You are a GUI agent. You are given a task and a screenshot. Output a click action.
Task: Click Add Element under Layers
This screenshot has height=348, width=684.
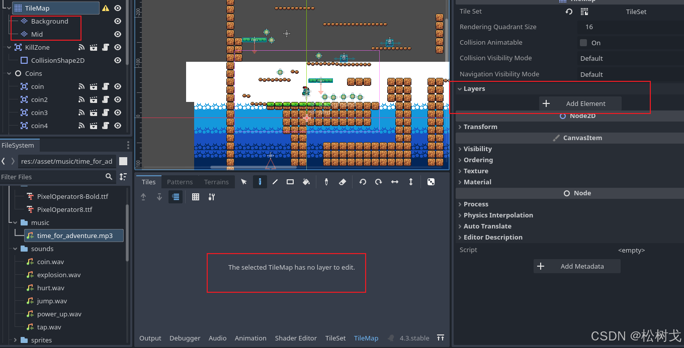pyautogui.click(x=580, y=103)
